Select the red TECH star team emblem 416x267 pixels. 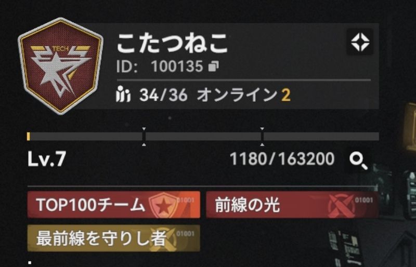(60, 66)
